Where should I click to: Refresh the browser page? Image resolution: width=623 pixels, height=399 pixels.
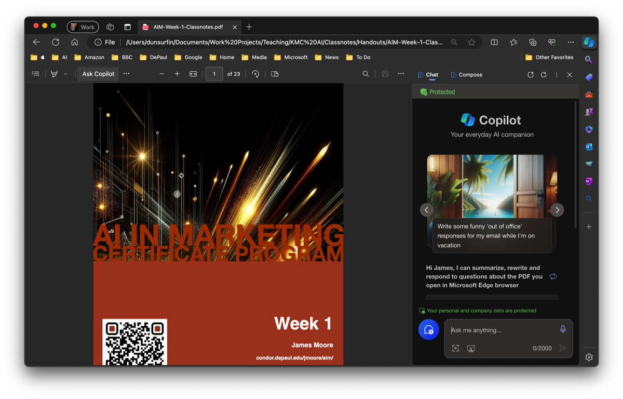[56, 42]
